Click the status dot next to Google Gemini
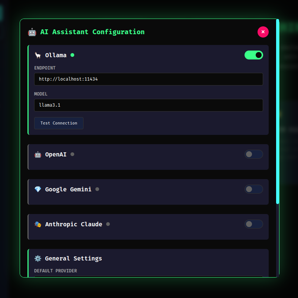The image size is (298, 298). (97, 189)
